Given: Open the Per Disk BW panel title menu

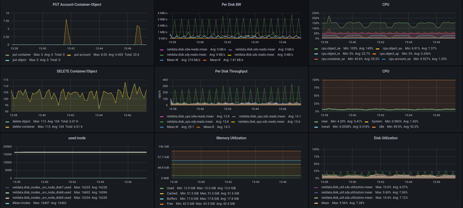Looking at the screenshot, I should 231,5.
